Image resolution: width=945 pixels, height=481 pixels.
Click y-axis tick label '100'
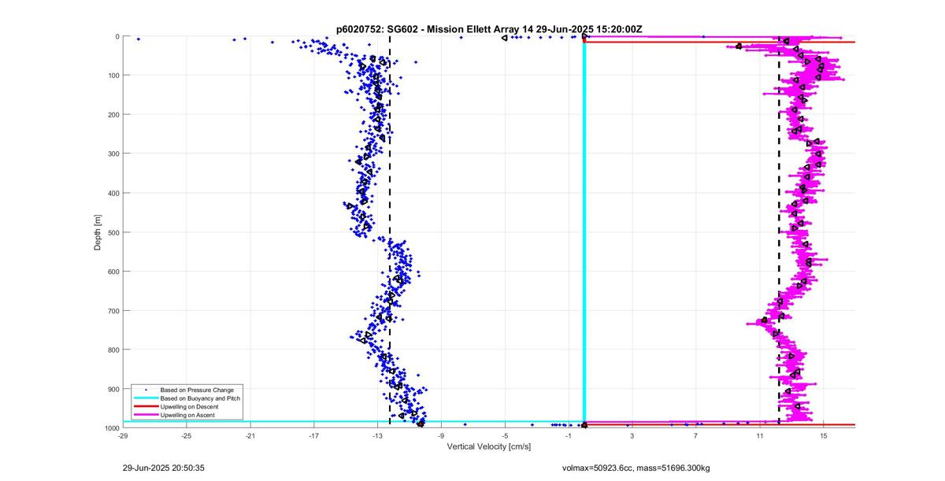pyautogui.click(x=113, y=76)
